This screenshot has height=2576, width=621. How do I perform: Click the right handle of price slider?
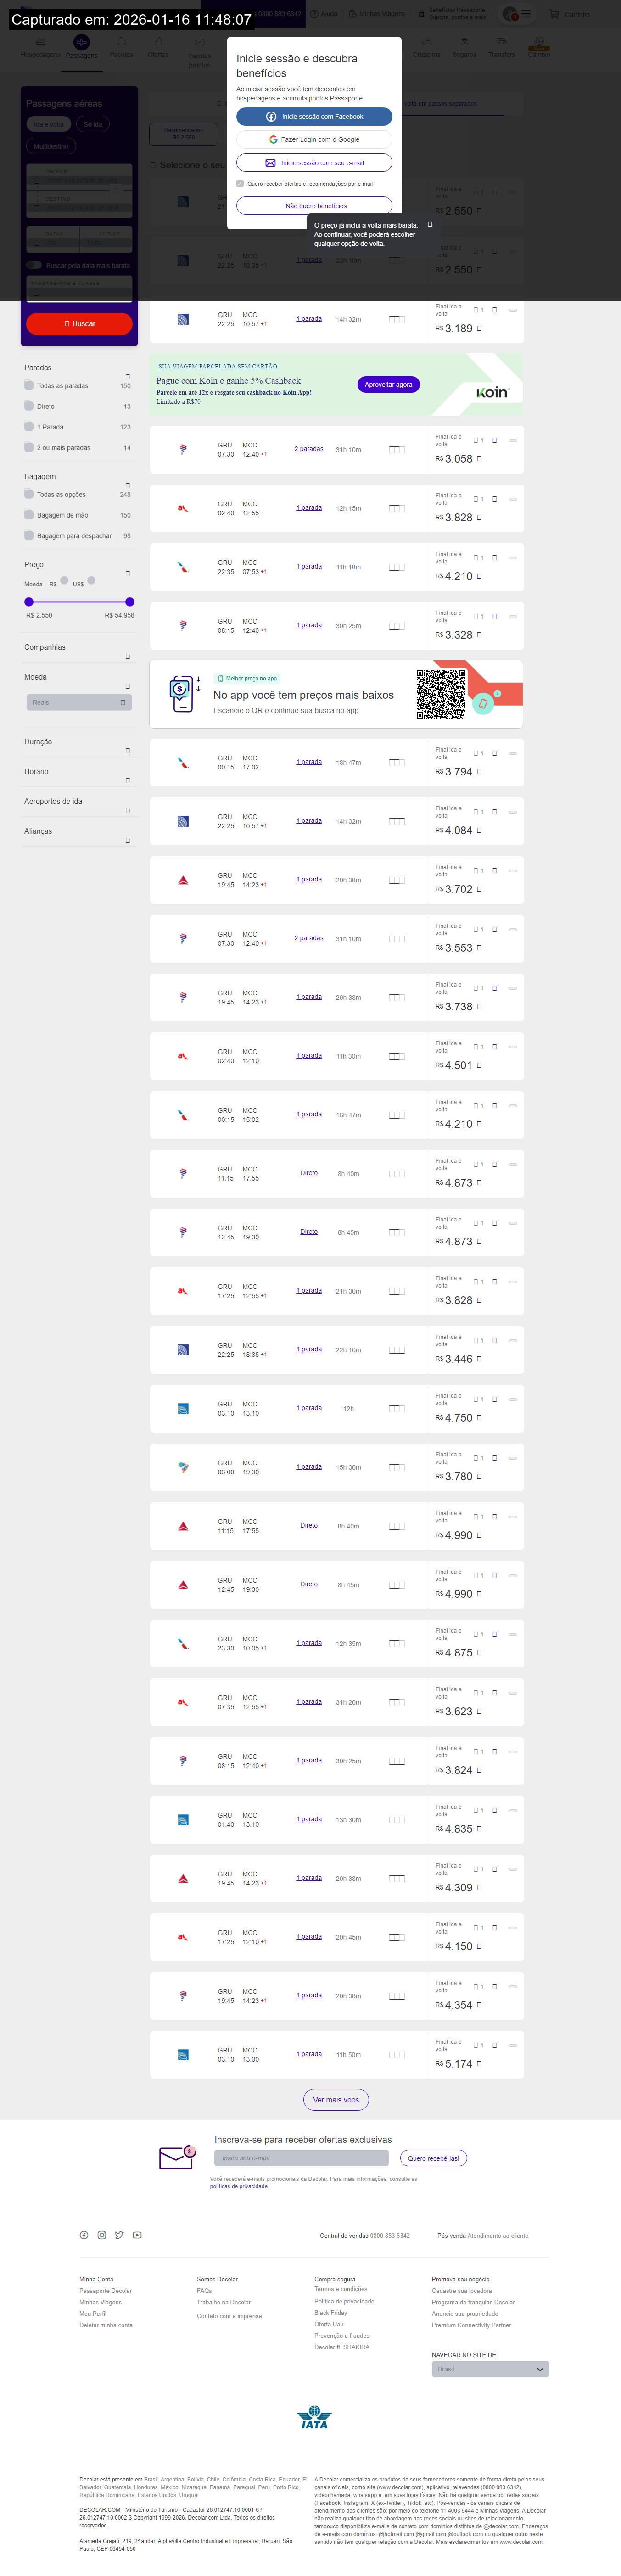point(130,602)
